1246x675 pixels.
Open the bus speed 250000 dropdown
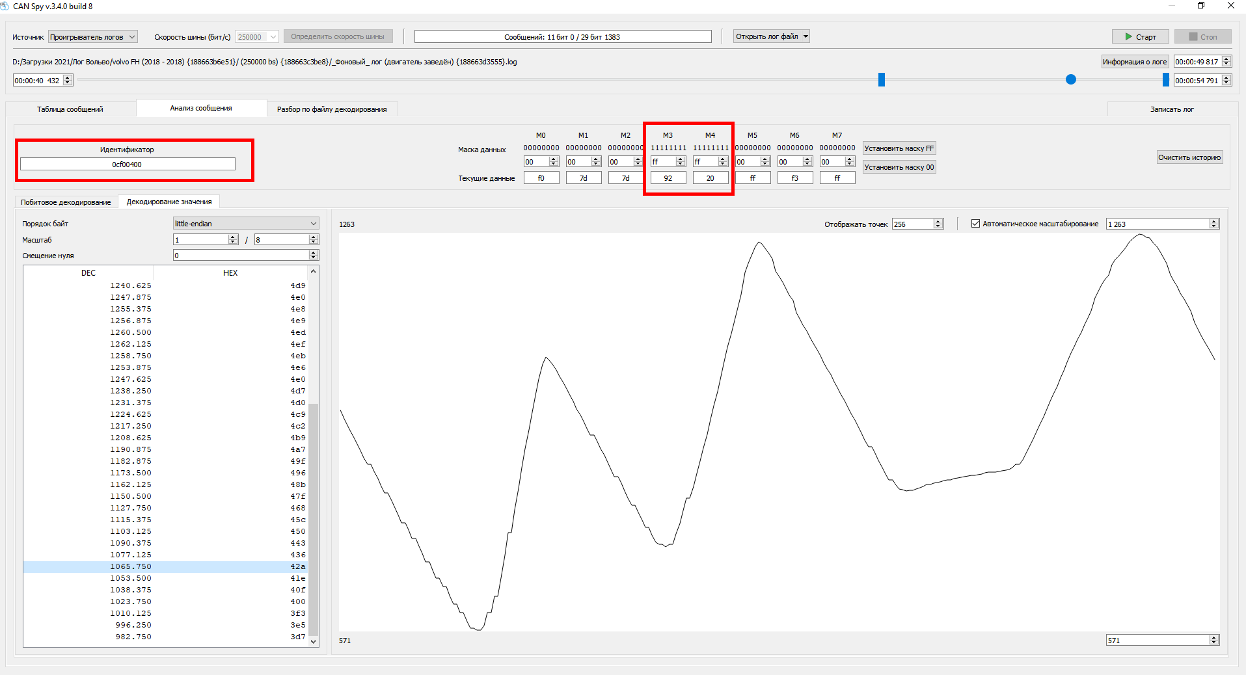257,37
